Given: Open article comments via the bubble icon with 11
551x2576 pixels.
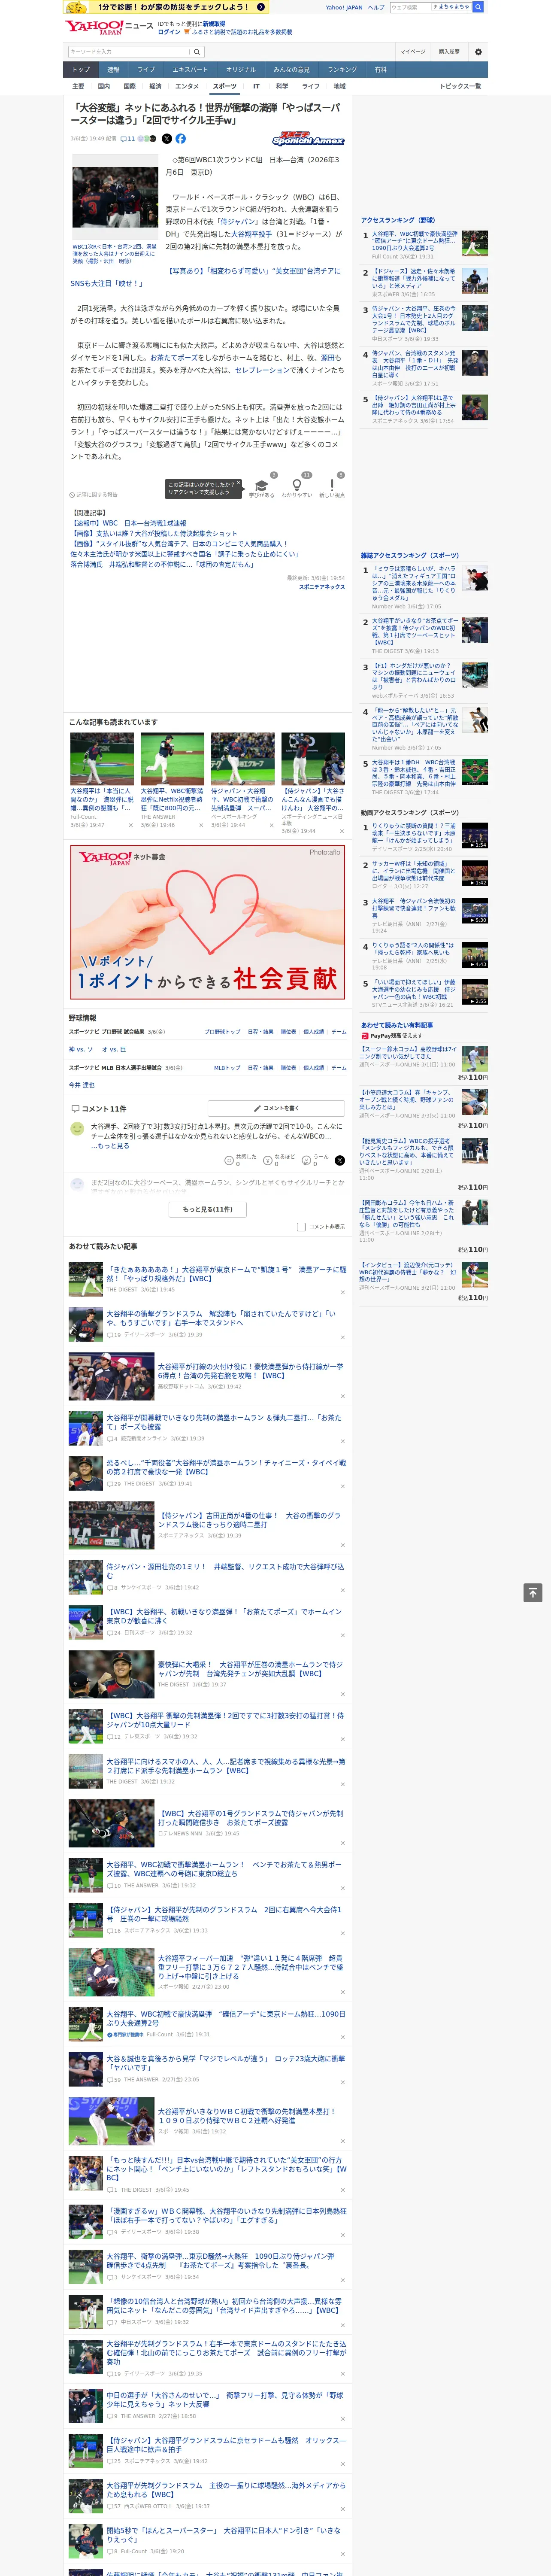Looking at the screenshot, I should pos(128,139).
